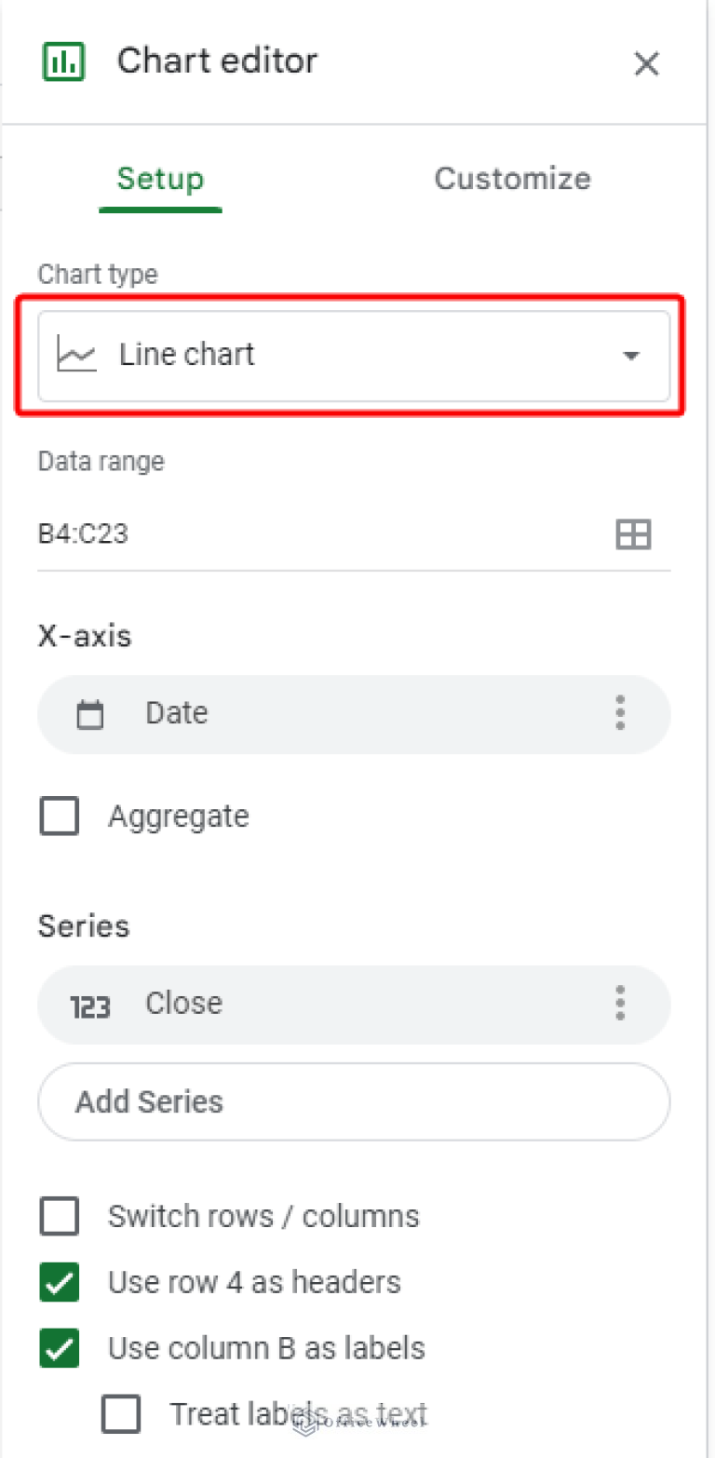The height and width of the screenshot is (1458, 715).
Task: Click the 123 number icon beside Close
Action: click(x=90, y=1006)
